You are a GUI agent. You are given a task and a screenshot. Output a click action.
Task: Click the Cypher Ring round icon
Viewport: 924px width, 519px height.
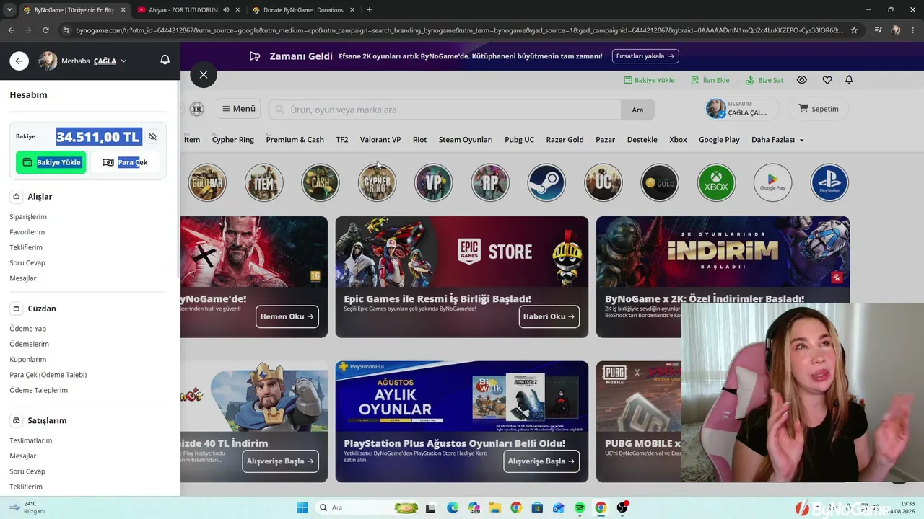(377, 182)
